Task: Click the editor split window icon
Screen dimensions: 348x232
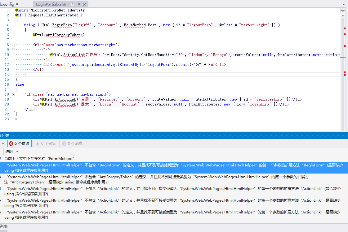Action: tap(343, 11)
